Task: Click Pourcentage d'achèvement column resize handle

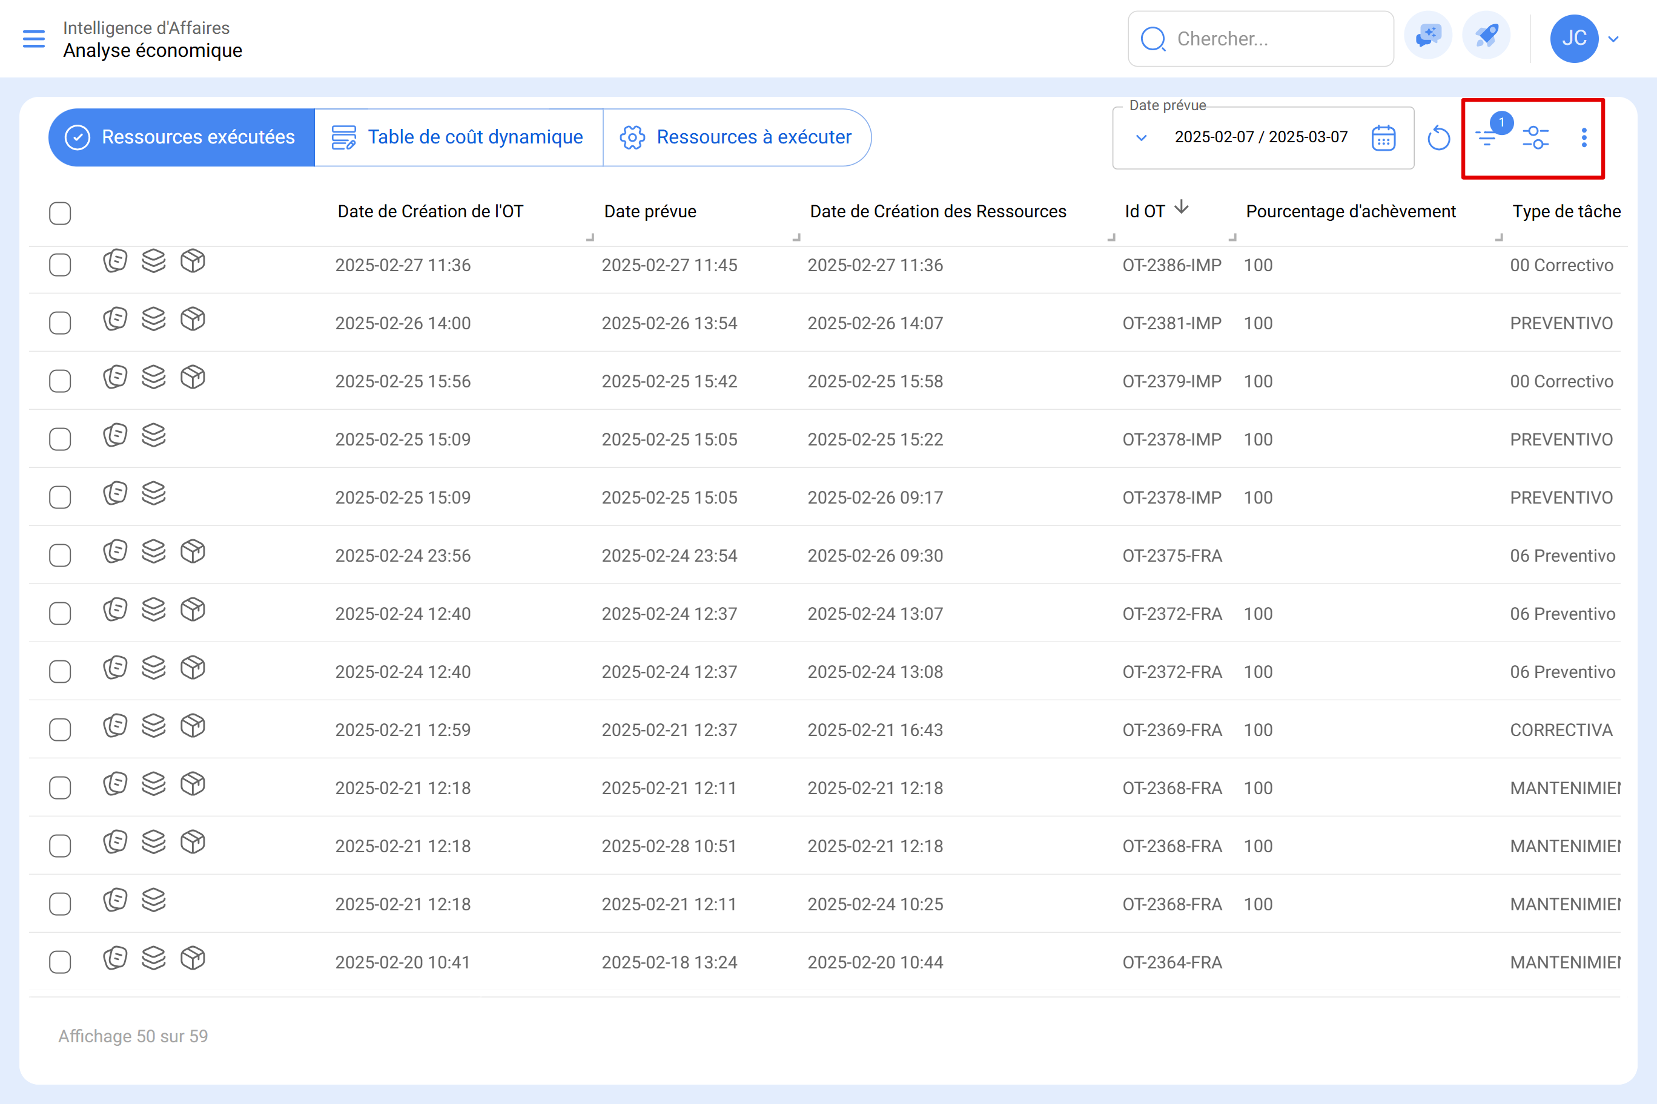Action: [1498, 237]
